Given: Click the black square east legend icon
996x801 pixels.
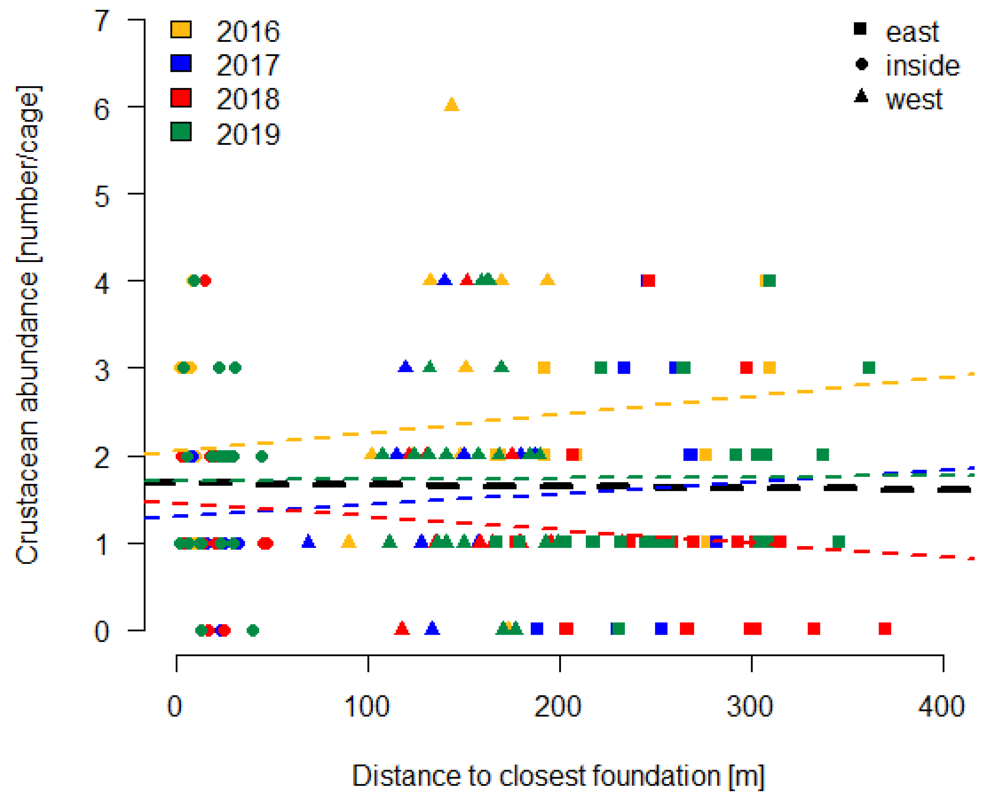Looking at the screenshot, I should coord(860,29).
